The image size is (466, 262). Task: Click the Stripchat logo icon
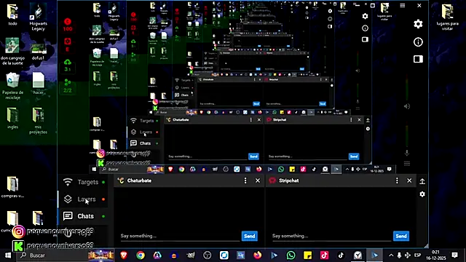[272, 180]
